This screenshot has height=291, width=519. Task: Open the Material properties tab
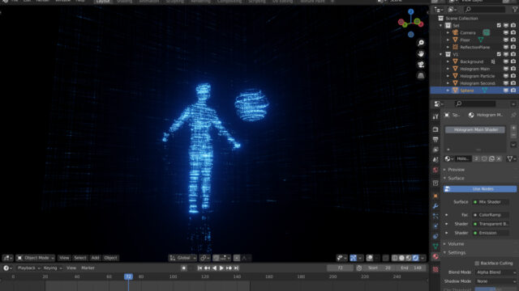point(435,256)
